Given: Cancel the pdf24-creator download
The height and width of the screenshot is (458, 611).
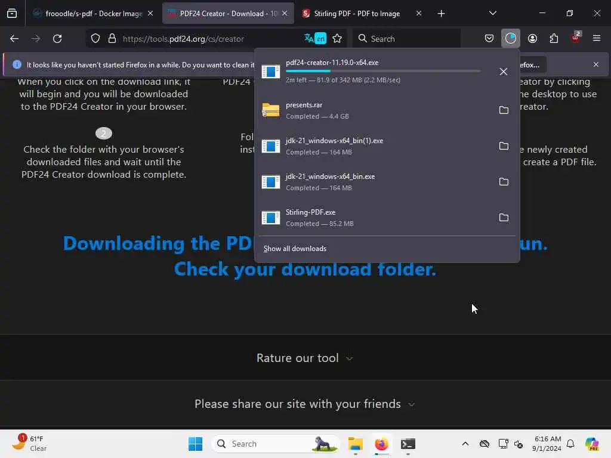Looking at the screenshot, I should 504,72.
